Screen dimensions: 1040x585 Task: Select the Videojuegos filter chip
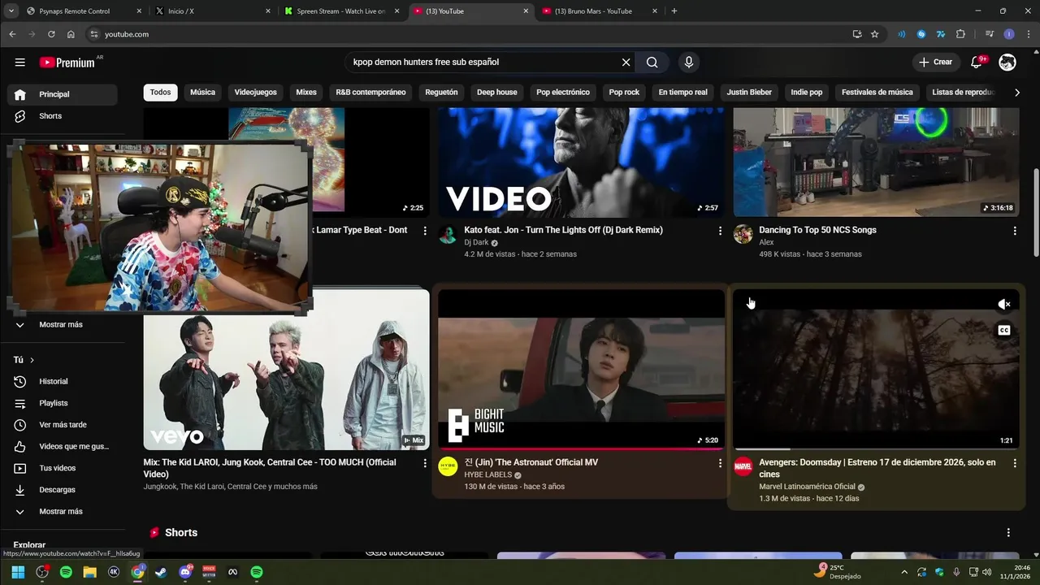point(255,93)
